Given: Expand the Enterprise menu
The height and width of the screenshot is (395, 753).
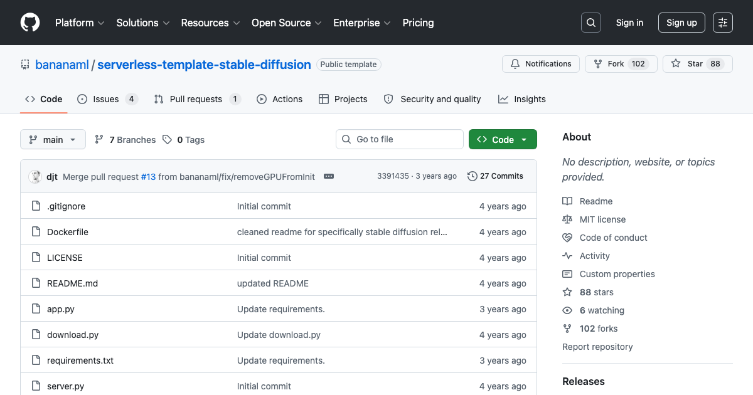Looking at the screenshot, I should 362,23.
